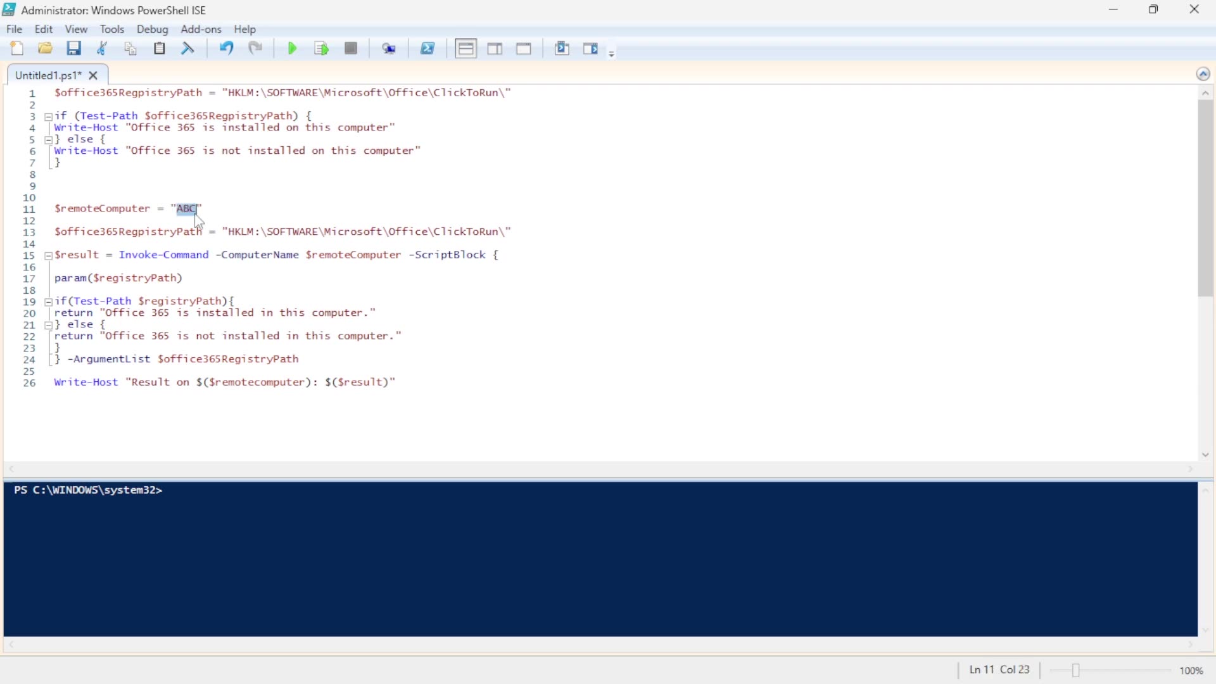Collapse the if Test-Path block at line 3
The width and height of the screenshot is (1216, 684).
click(49, 116)
